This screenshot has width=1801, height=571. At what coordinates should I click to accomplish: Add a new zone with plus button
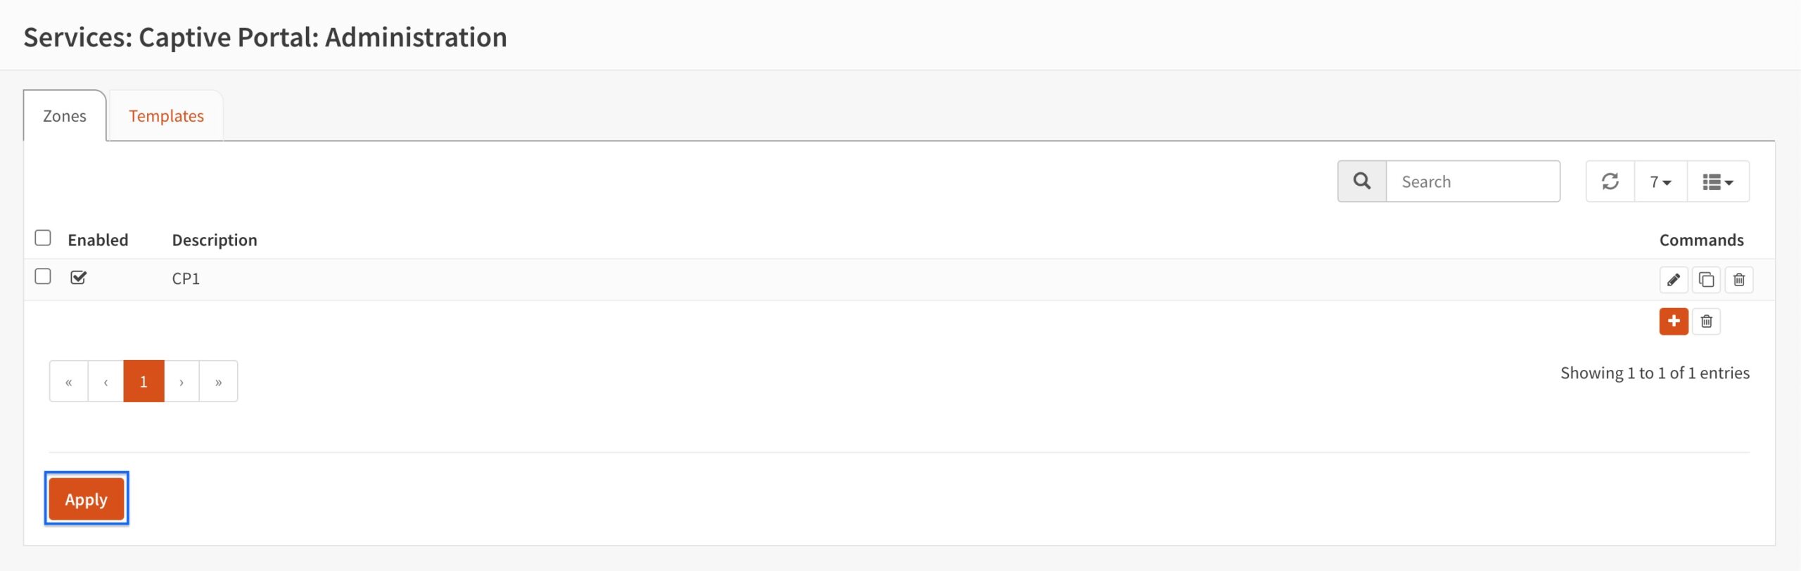point(1674,321)
